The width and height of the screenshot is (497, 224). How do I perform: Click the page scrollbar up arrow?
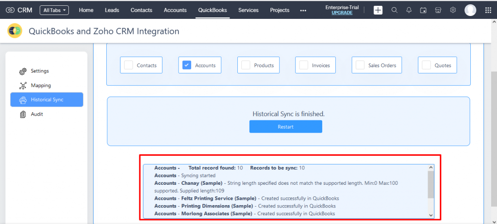pyautogui.click(x=494, y=22)
